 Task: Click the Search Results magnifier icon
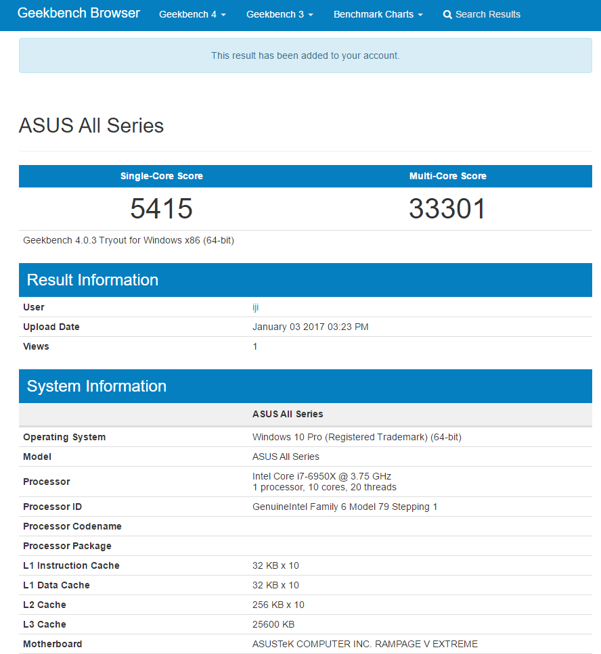[447, 15]
